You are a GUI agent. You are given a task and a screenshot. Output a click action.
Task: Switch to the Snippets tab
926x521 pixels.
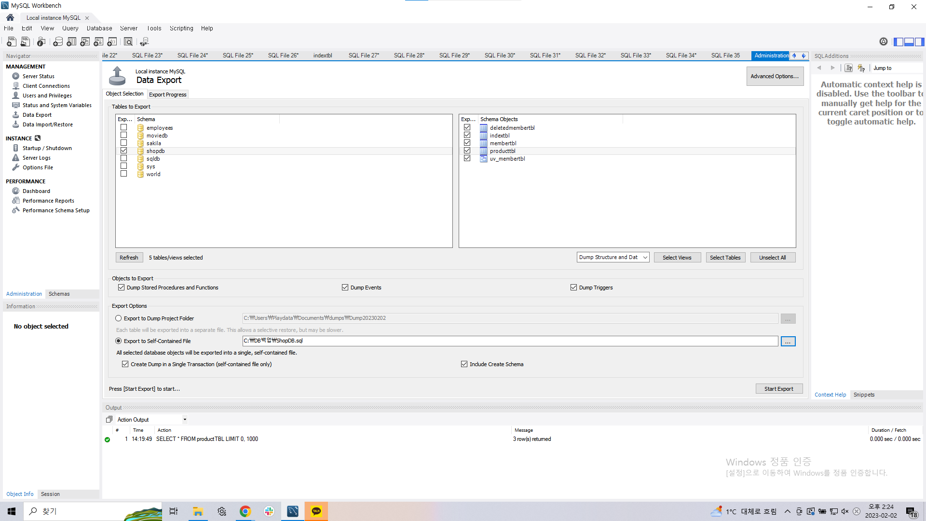pyautogui.click(x=864, y=395)
